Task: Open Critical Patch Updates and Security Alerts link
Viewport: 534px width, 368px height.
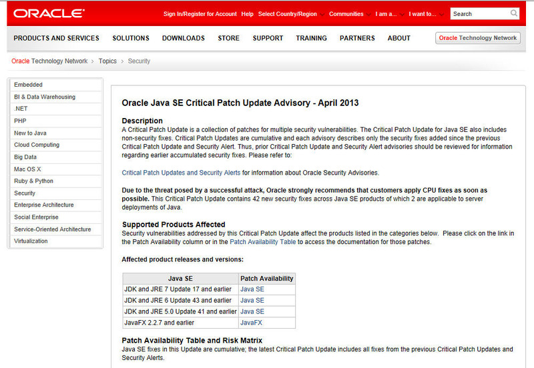Action: 181,173
